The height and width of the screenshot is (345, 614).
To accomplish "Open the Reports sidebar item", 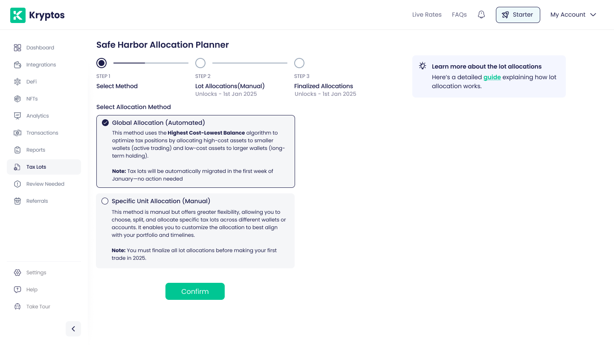I will point(35,150).
